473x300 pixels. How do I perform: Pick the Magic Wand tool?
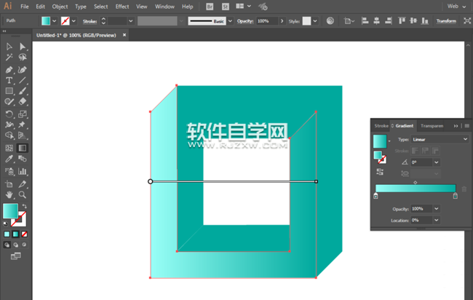coord(9,57)
